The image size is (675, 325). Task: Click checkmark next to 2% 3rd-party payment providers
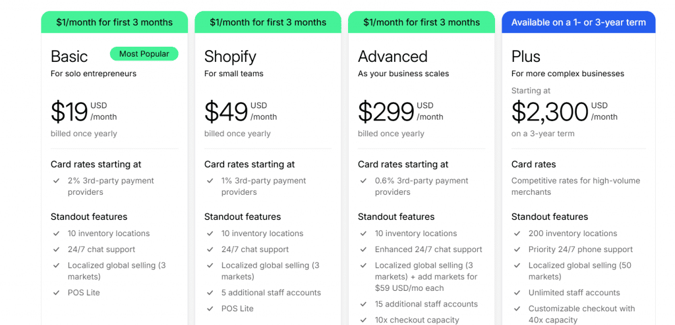(56, 181)
